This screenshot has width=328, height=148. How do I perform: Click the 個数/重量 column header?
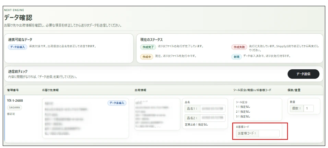pos(293,90)
